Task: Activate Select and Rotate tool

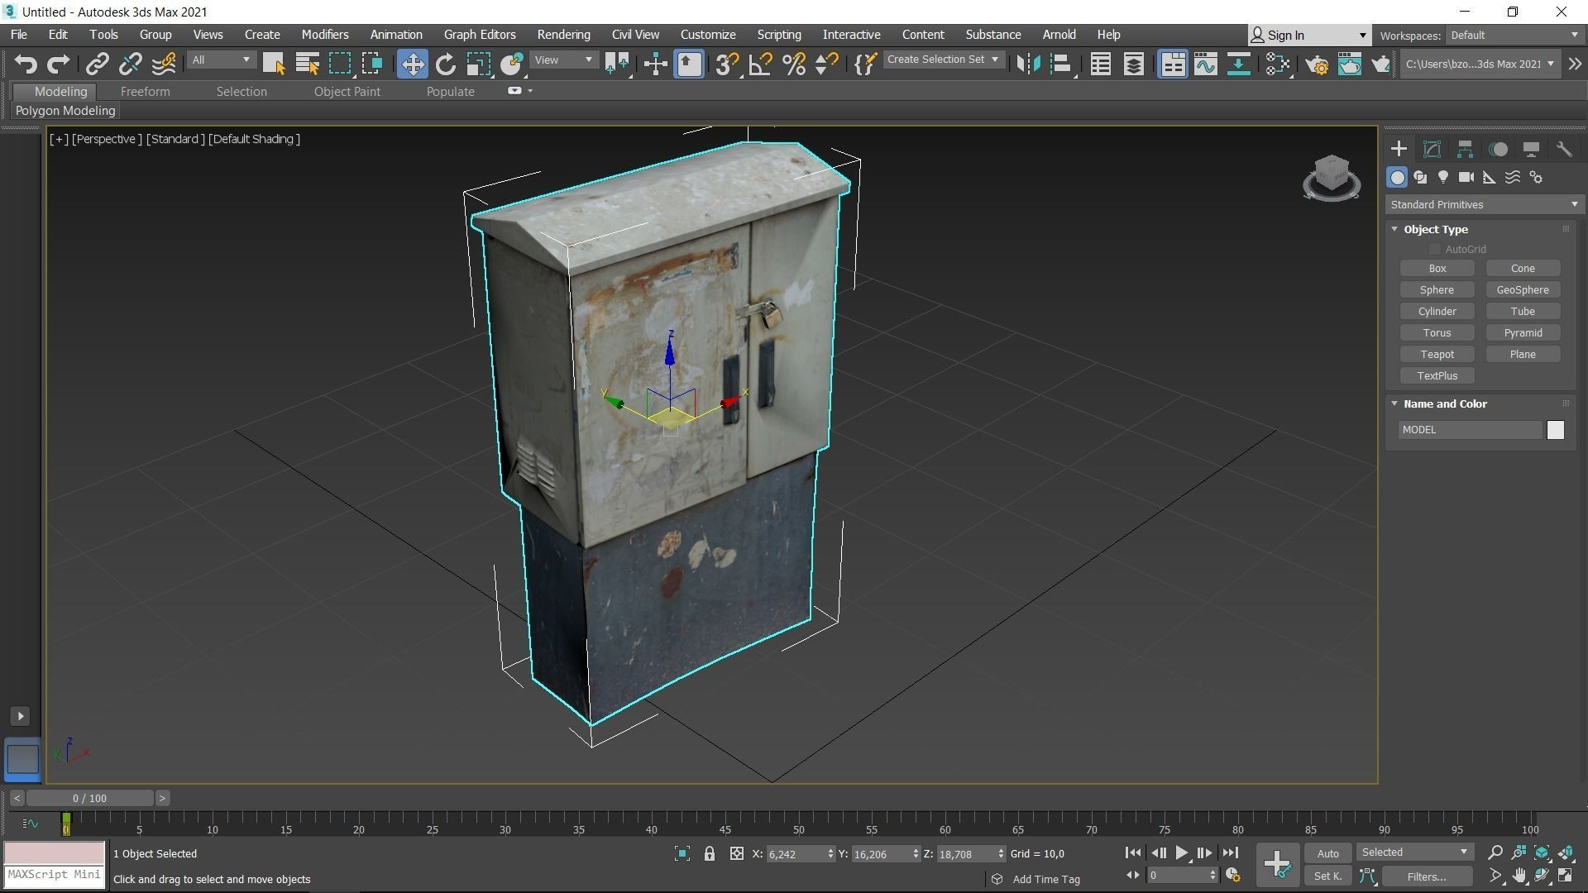Action: (446, 64)
